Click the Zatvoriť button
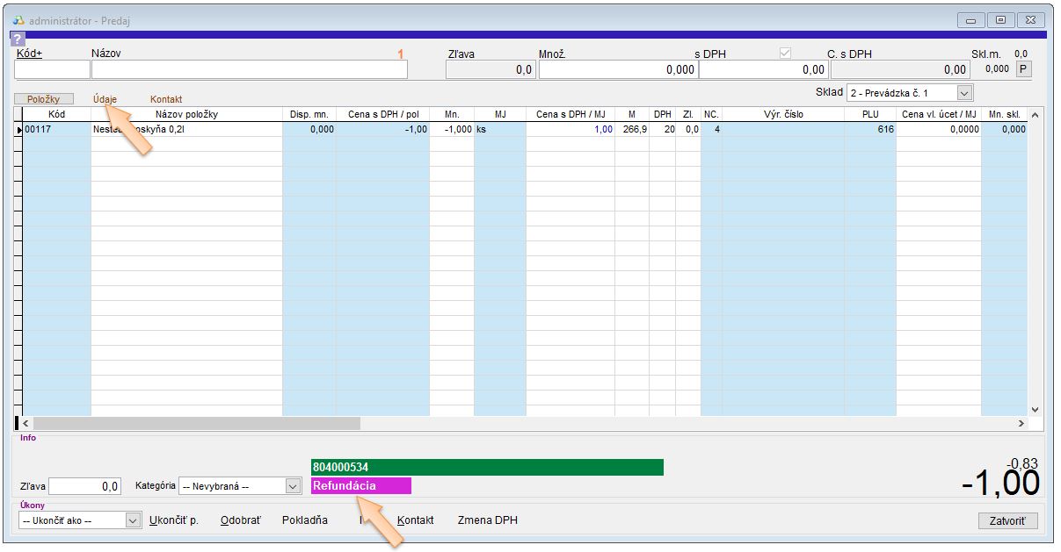This screenshot has width=1061, height=552. [x=1007, y=520]
